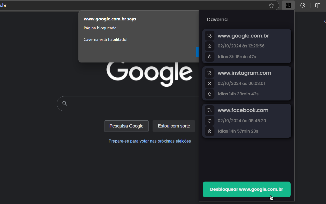The width and height of the screenshot is (326, 204).
Task: Click the Página bloqueada! alert message
Action: (101, 28)
